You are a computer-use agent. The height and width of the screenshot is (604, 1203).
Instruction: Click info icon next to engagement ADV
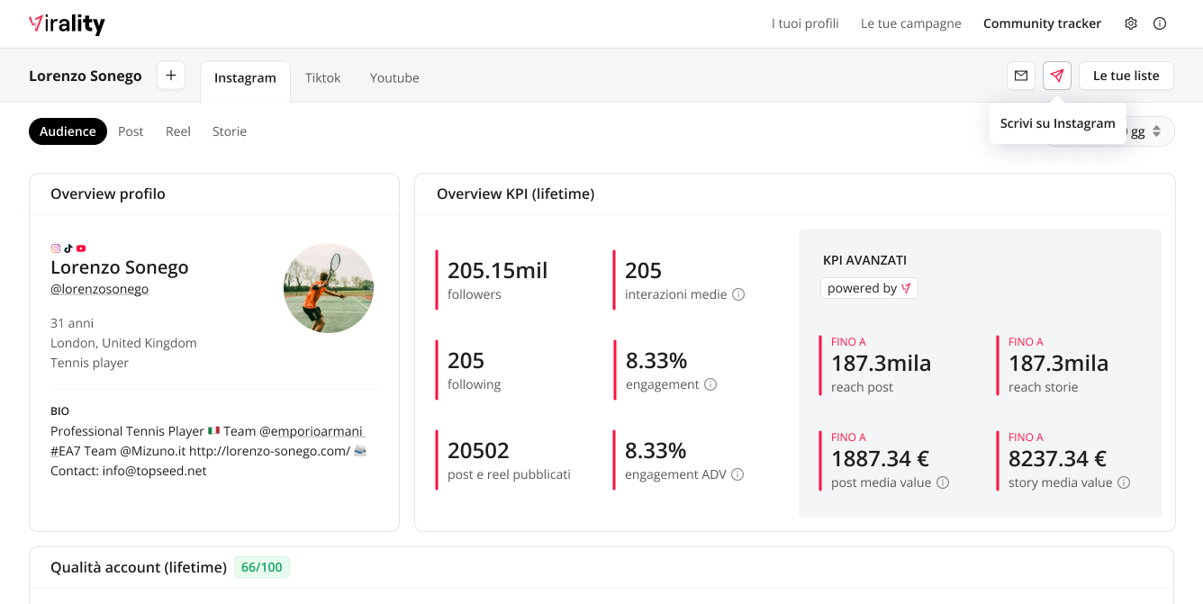point(737,474)
